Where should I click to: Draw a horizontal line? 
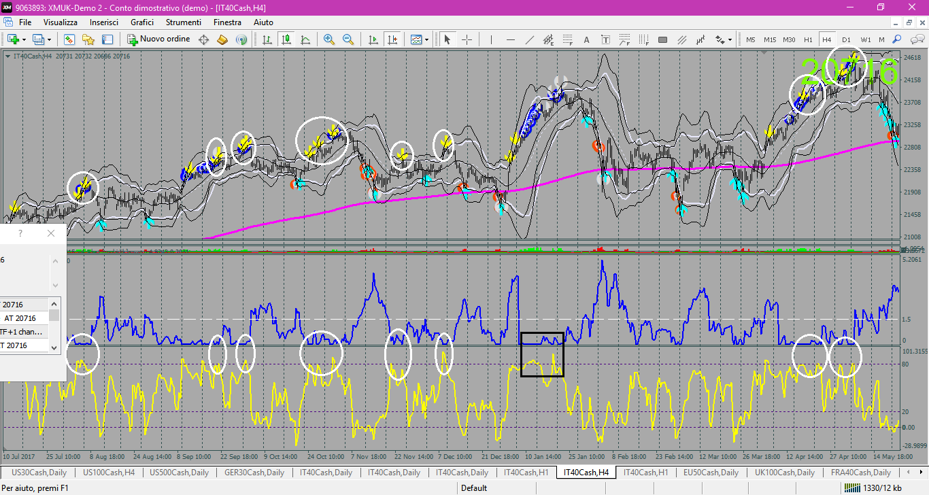tap(510, 39)
